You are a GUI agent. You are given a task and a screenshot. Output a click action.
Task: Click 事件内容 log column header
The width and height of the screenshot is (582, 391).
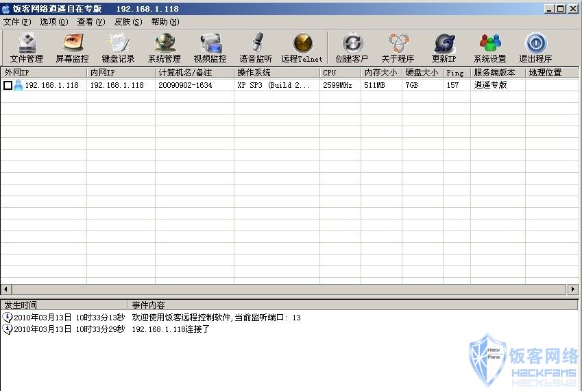[x=352, y=305]
